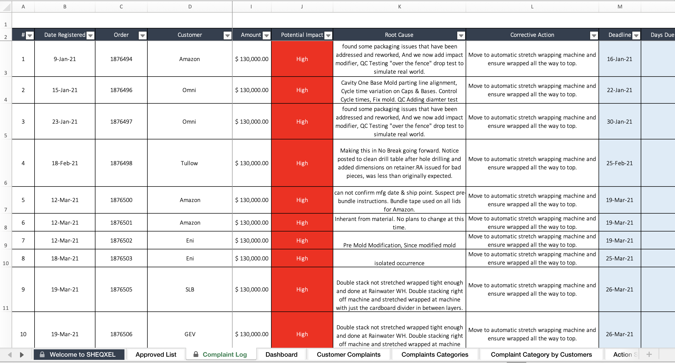Select the 'Cavity One Base Mold' root cause cell

399,90
